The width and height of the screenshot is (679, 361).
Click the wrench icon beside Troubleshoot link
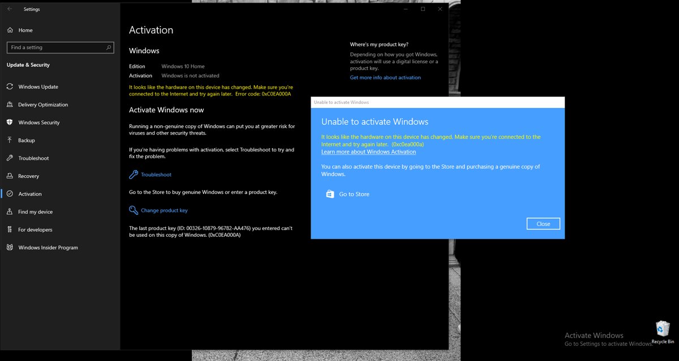[134, 175]
